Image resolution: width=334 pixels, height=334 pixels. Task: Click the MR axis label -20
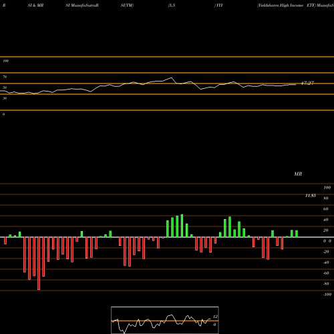pyautogui.click(x=326, y=252)
